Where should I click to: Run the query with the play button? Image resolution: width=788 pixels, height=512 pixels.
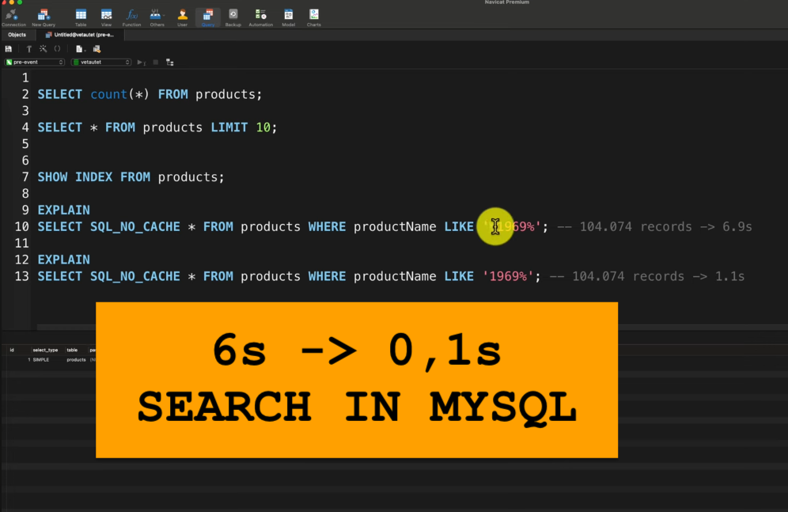pyautogui.click(x=140, y=62)
